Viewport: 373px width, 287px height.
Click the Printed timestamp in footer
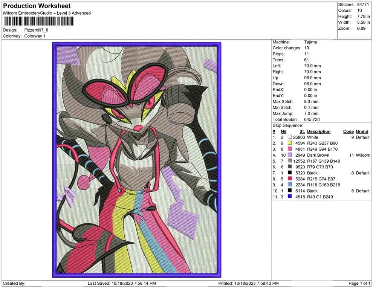pos(248,283)
